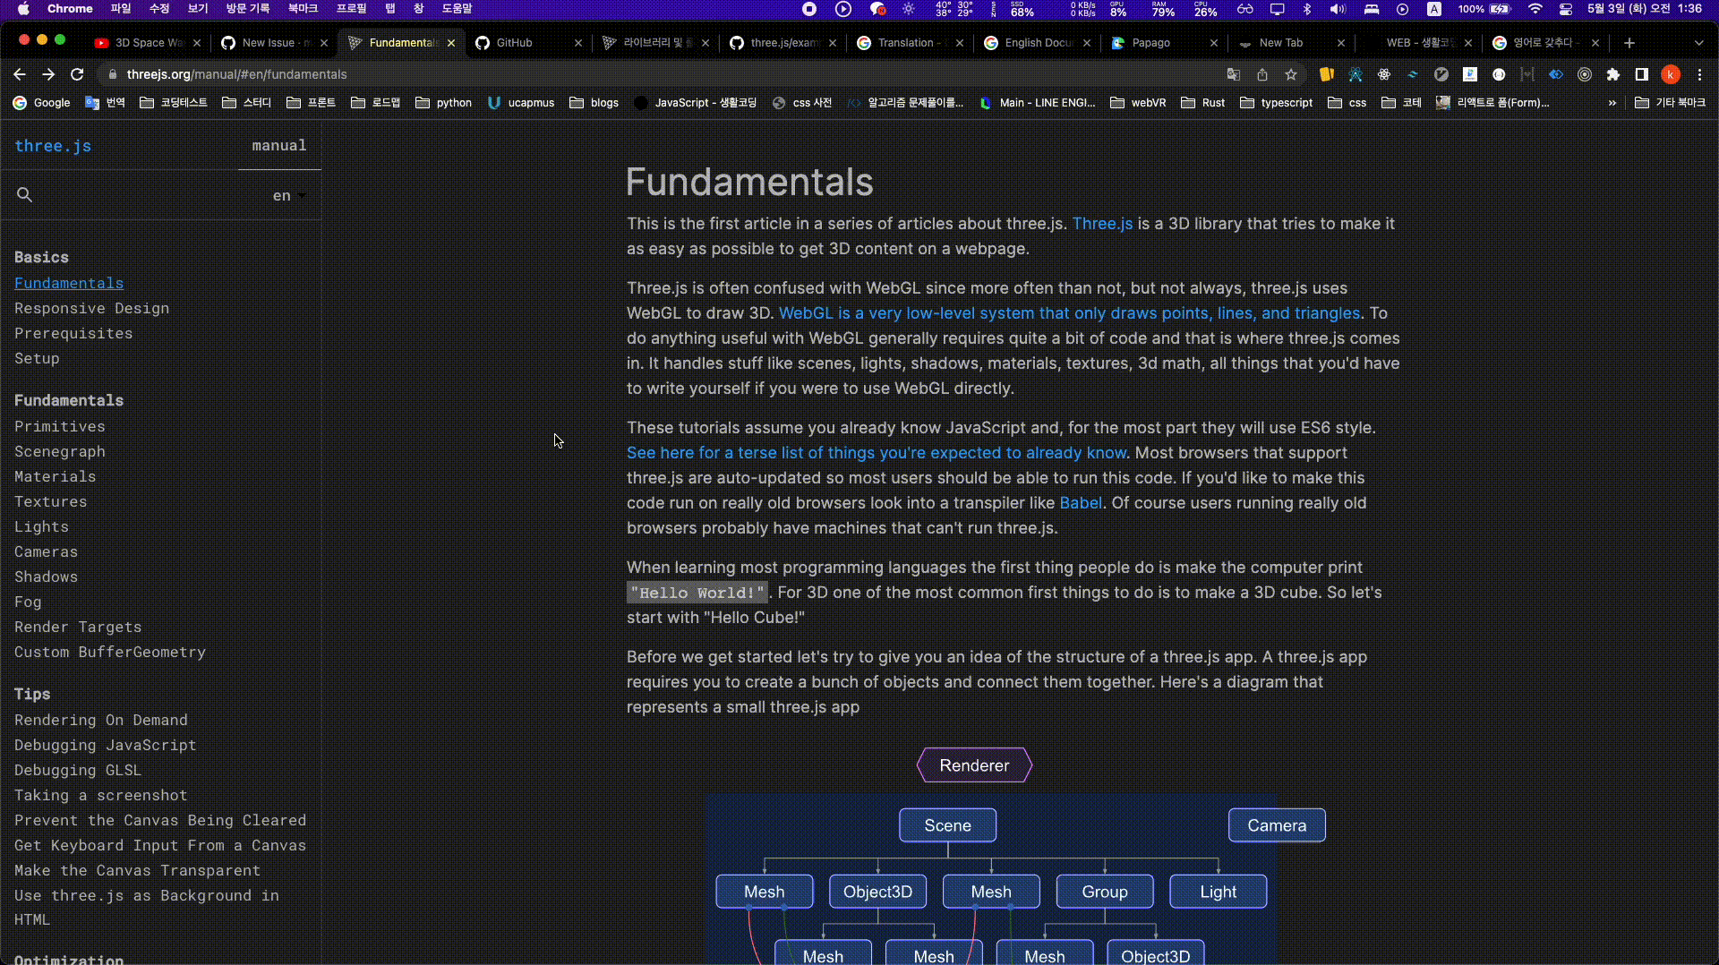Open Custom BufferGeometry in sidebar
The height and width of the screenshot is (965, 1719).
tap(110, 652)
